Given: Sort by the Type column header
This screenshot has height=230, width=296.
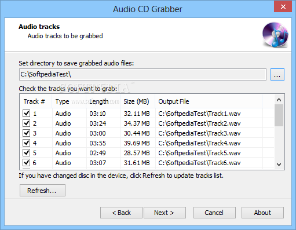Looking at the screenshot, I should [69, 101].
